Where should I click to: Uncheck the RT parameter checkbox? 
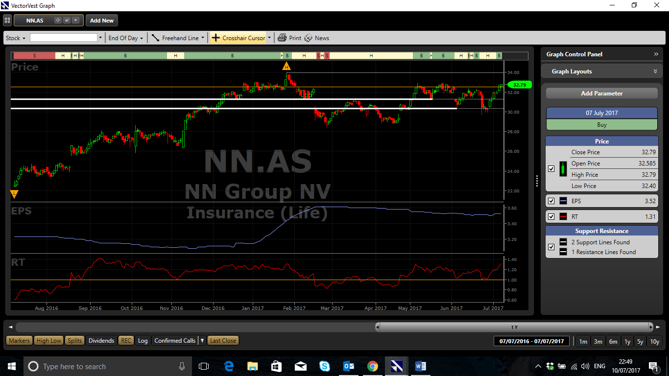(x=551, y=217)
